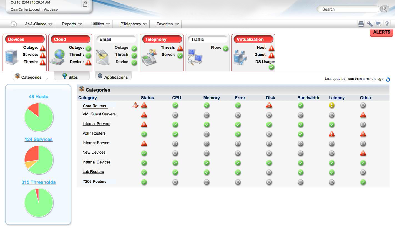The image size is (395, 237).
Task: Go to the Home icon
Action: click(13, 24)
